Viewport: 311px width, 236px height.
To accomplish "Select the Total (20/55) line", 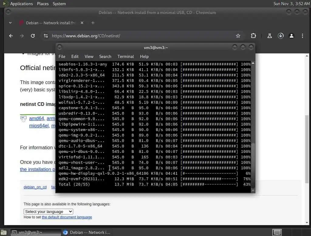I will point(155,184).
